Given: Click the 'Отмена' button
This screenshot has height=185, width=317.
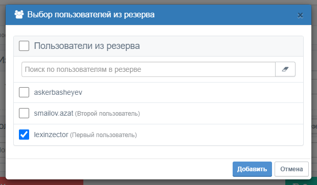Looking at the screenshot, I should click(291, 169).
